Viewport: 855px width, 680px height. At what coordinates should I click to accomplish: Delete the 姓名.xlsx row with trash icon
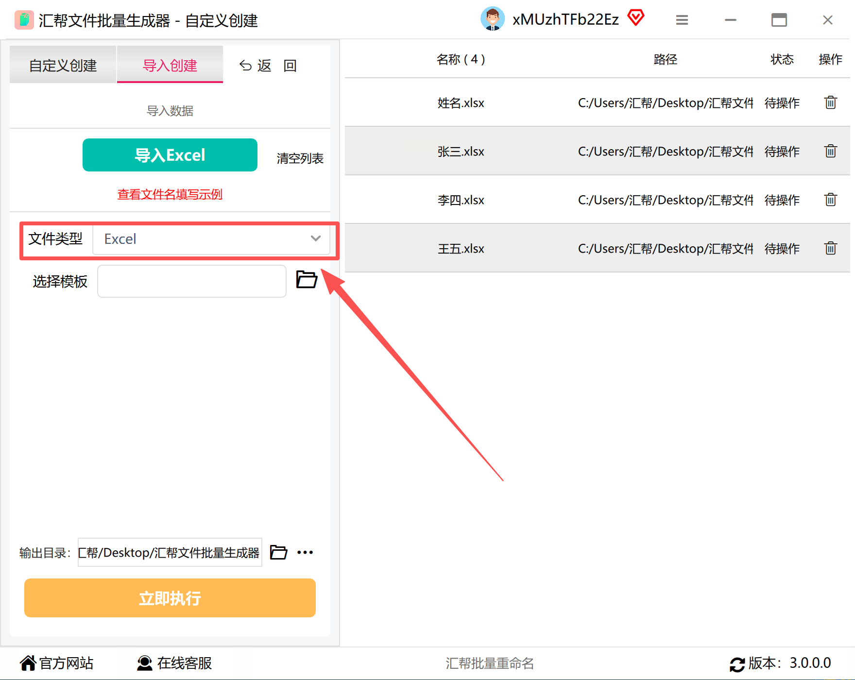click(830, 102)
